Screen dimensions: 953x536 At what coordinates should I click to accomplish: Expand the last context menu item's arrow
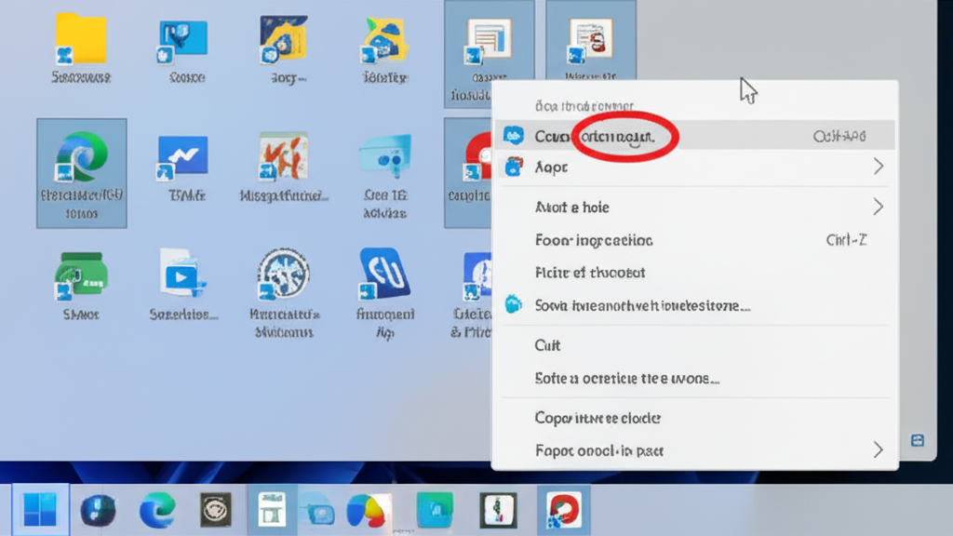[878, 450]
